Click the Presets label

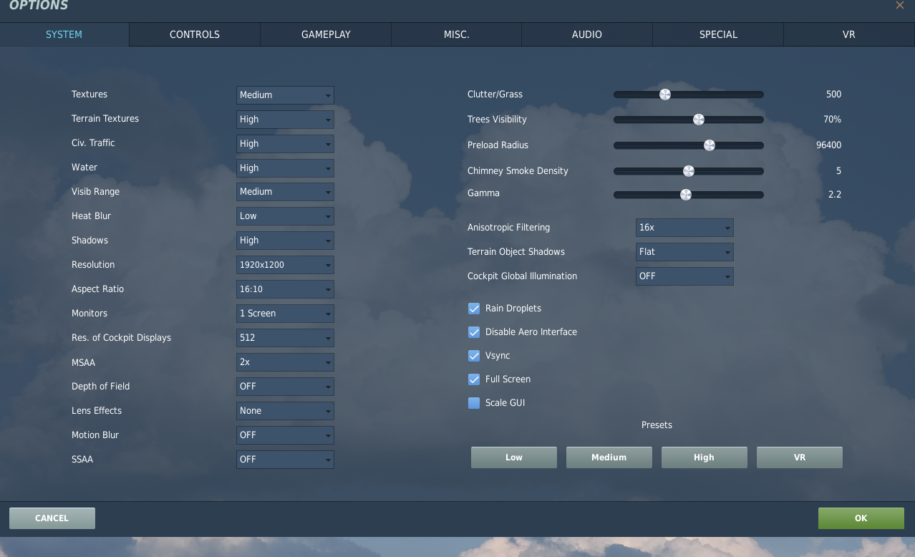(657, 425)
